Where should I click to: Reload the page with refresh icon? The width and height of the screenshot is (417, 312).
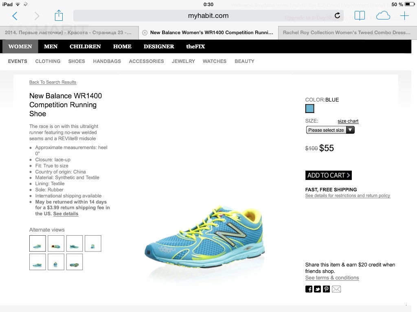tap(337, 15)
